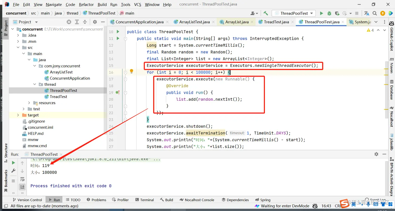Click 'Waiting for enter DevMode' status text
The image size is (395, 211).
[285, 206]
